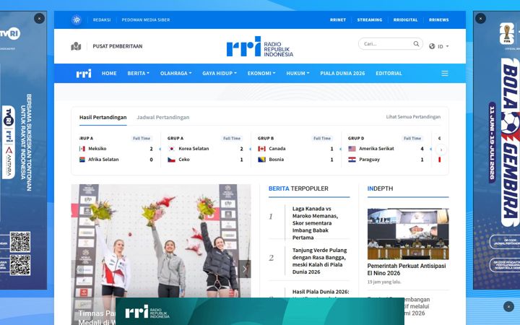520x325 pixels.
Task: Click the INDEPTH heading
Action: coord(380,188)
